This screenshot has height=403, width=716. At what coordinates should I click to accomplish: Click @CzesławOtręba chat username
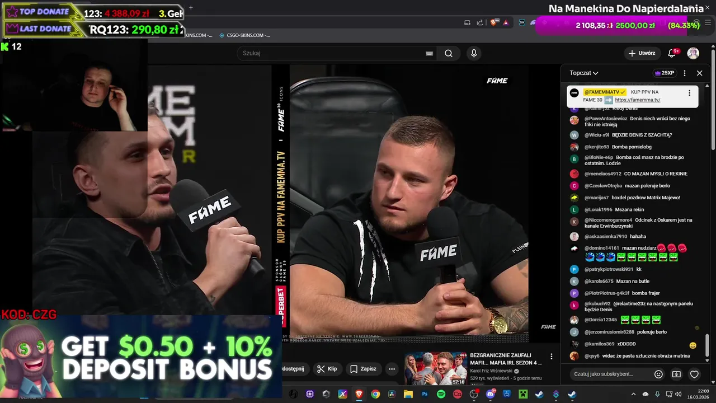point(603,186)
